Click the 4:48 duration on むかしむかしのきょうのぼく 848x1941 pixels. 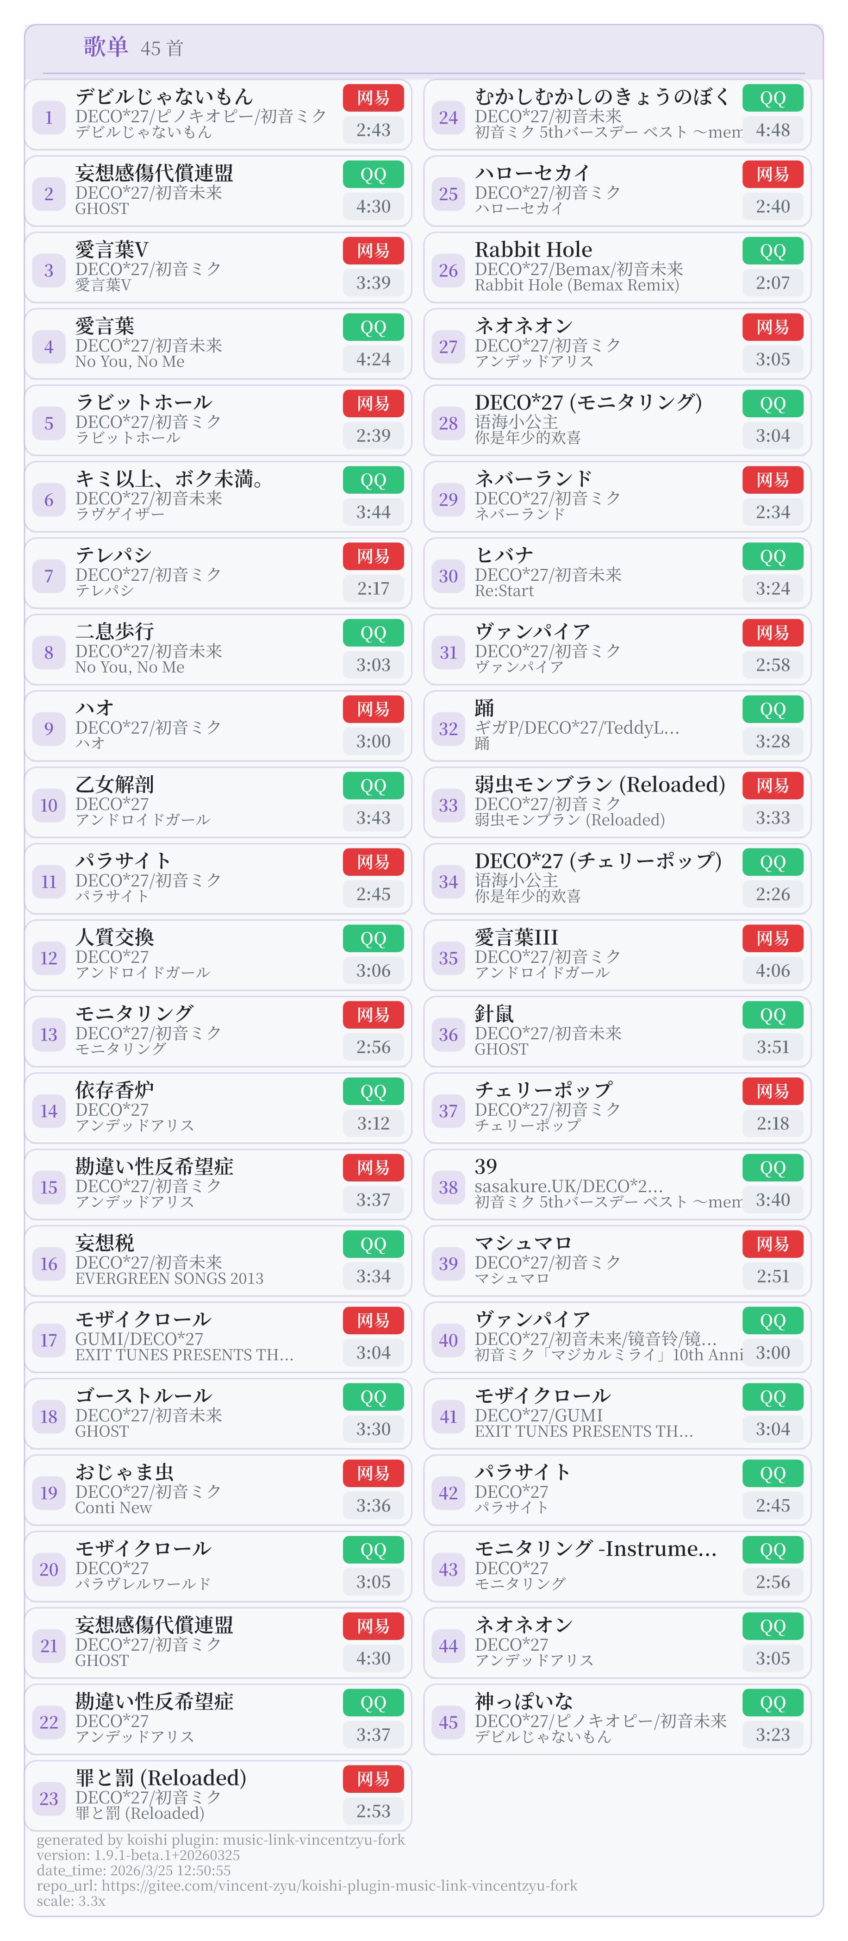[772, 130]
